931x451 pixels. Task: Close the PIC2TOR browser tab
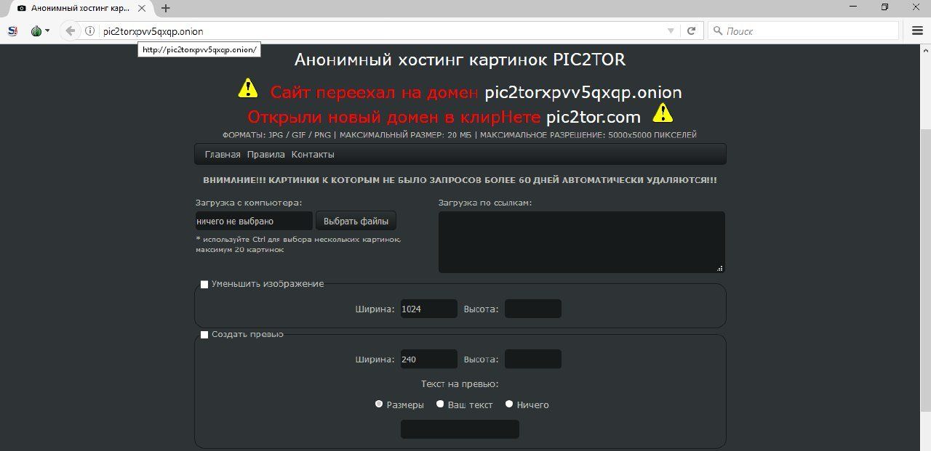pyautogui.click(x=142, y=9)
